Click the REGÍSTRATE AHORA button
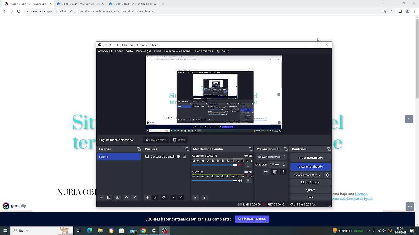The width and height of the screenshot is (419, 235). (x=252, y=219)
